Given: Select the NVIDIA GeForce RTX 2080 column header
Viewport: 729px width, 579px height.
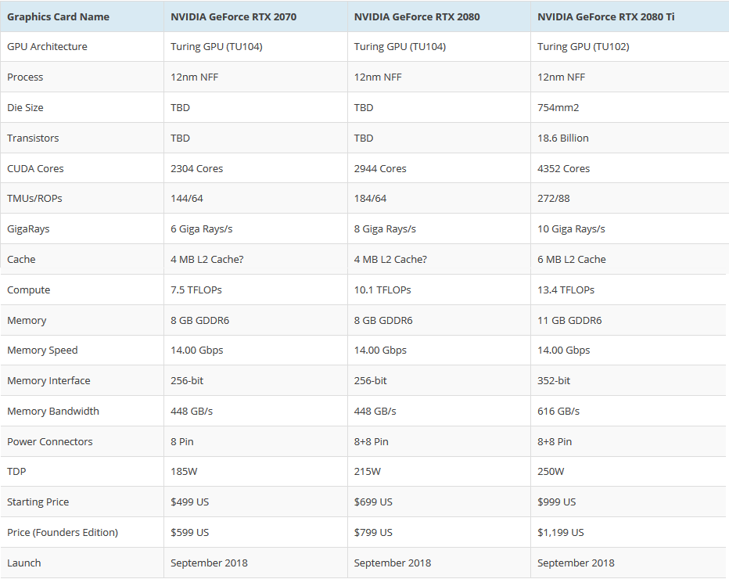Looking at the screenshot, I should pos(417,16).
